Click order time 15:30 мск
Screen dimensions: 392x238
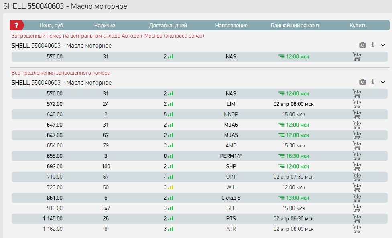click(x=294, y=145)
